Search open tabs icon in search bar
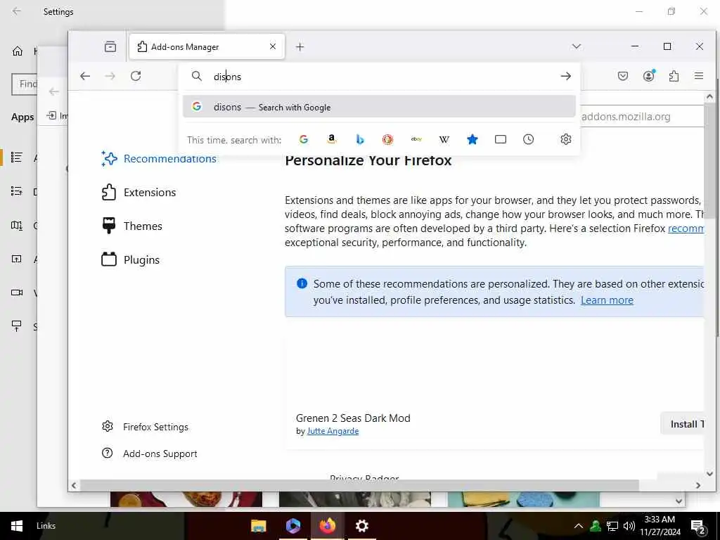 [501, 139]
